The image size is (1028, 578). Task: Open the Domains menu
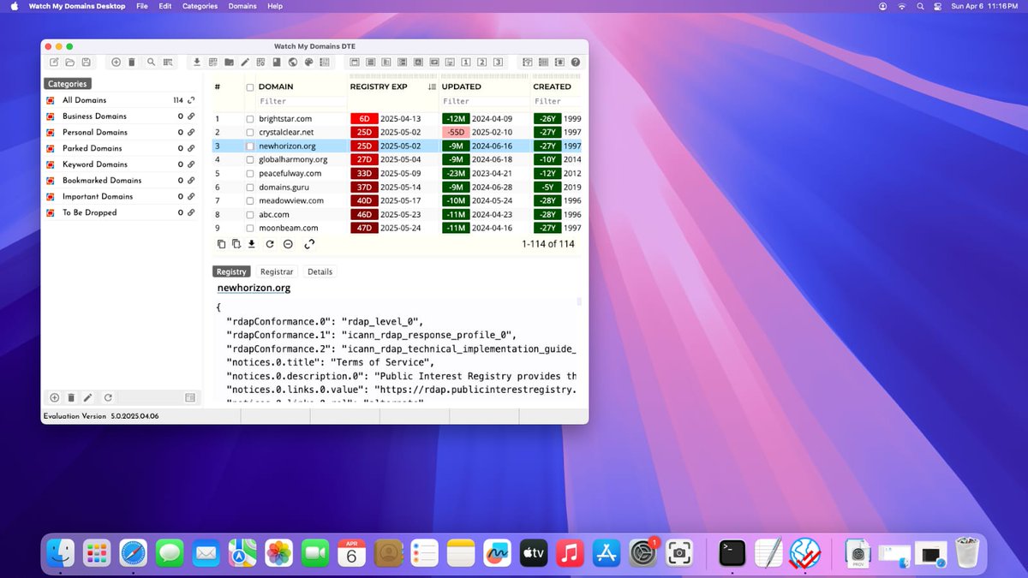click(x=242, y=6)
